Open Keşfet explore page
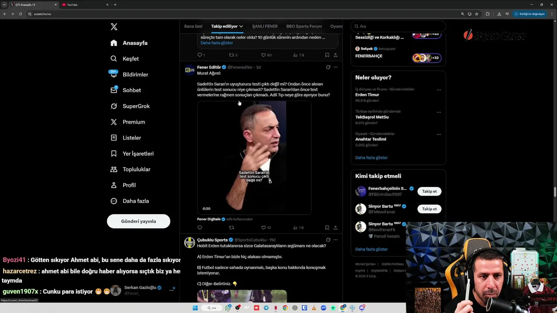Viewport: 557px width, 313px height. pyautogui.click(x=125, y=59)
